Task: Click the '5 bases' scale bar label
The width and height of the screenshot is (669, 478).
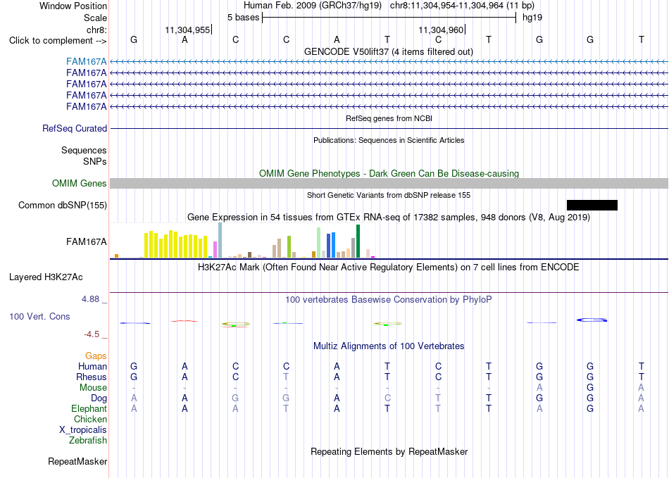Action: point(243,18)
